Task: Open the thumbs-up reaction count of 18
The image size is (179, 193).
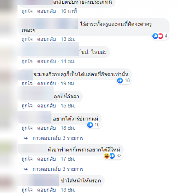Action: click(x=124, y=80)
